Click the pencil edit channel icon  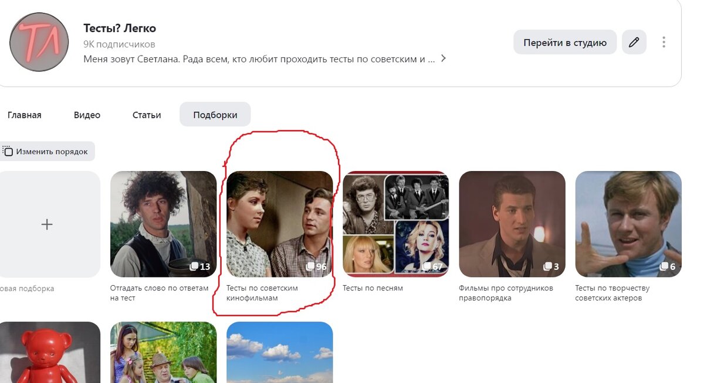[634, 42]
